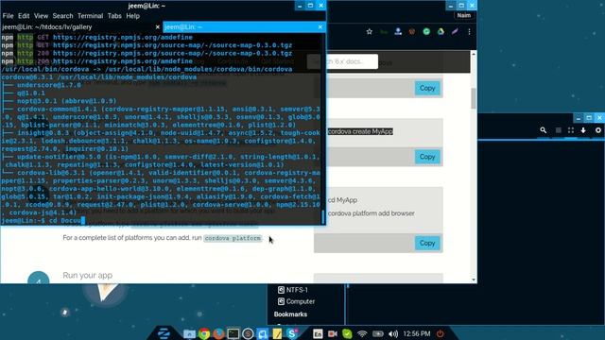This screenshot has height=340, width=605.
Task: Open search in the file manager toolbar
Action: (x=544, y=130)
